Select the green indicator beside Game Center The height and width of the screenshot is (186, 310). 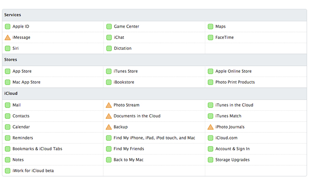point(109,26)
